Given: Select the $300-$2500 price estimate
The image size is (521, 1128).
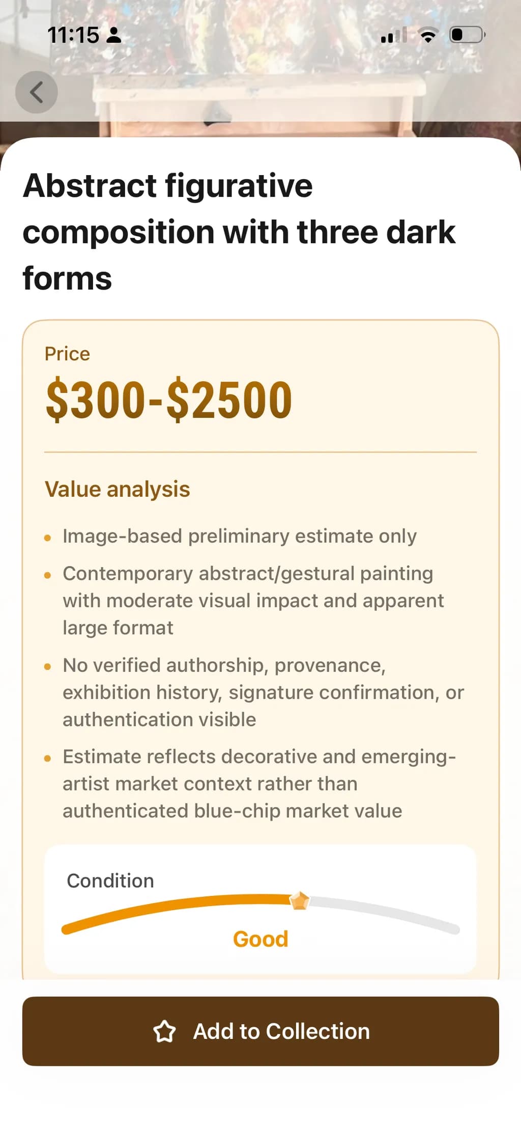Looking at the screenshot, I should coord(169,400).
